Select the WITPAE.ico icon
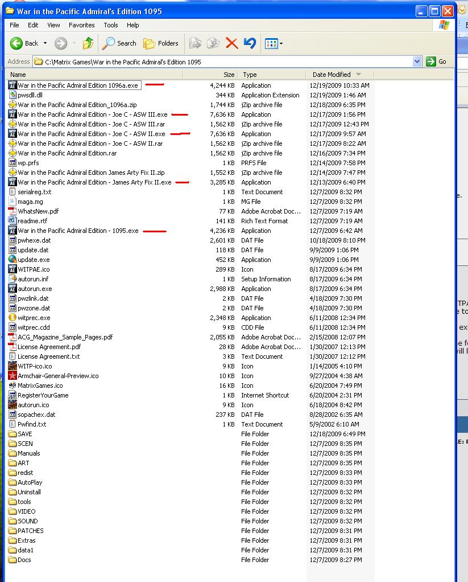468x582 pixels. [13, 269]
